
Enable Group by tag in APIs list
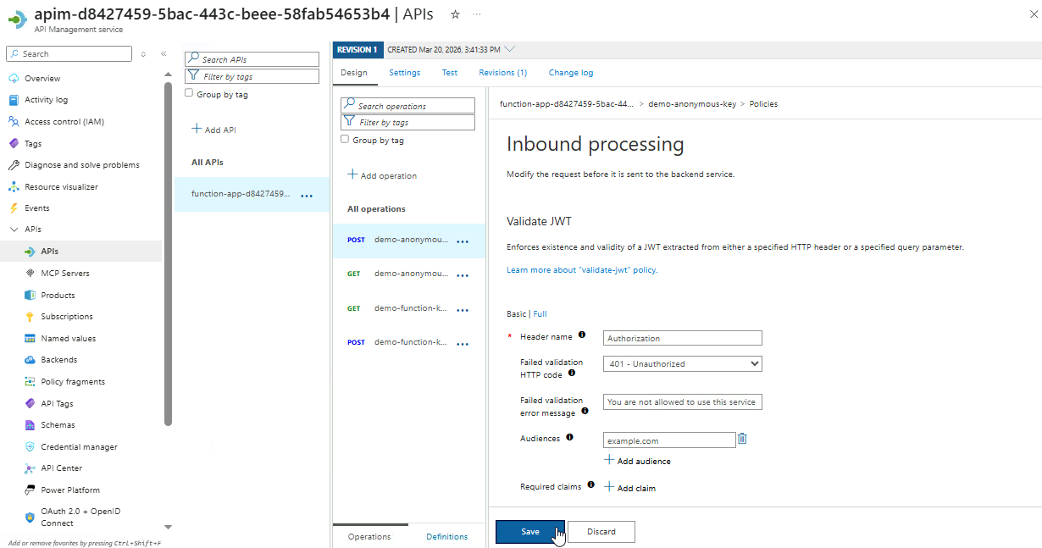[x=189, y=94]
